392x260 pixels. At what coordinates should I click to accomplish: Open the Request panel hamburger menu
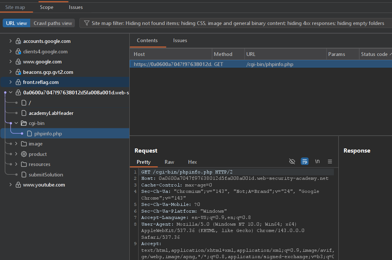(330, 162)
